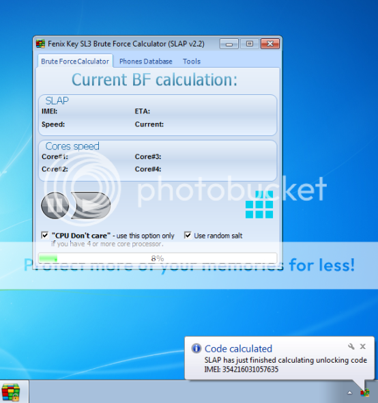Show hidden tray icons arrow

click(349, 393)
